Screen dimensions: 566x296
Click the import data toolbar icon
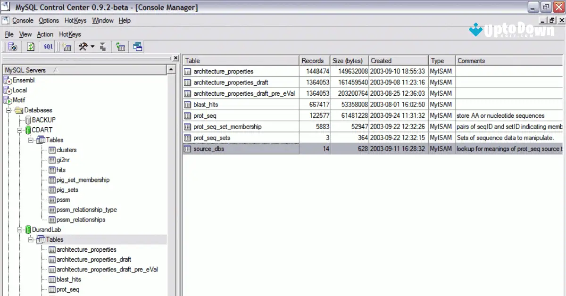[103, 46]
